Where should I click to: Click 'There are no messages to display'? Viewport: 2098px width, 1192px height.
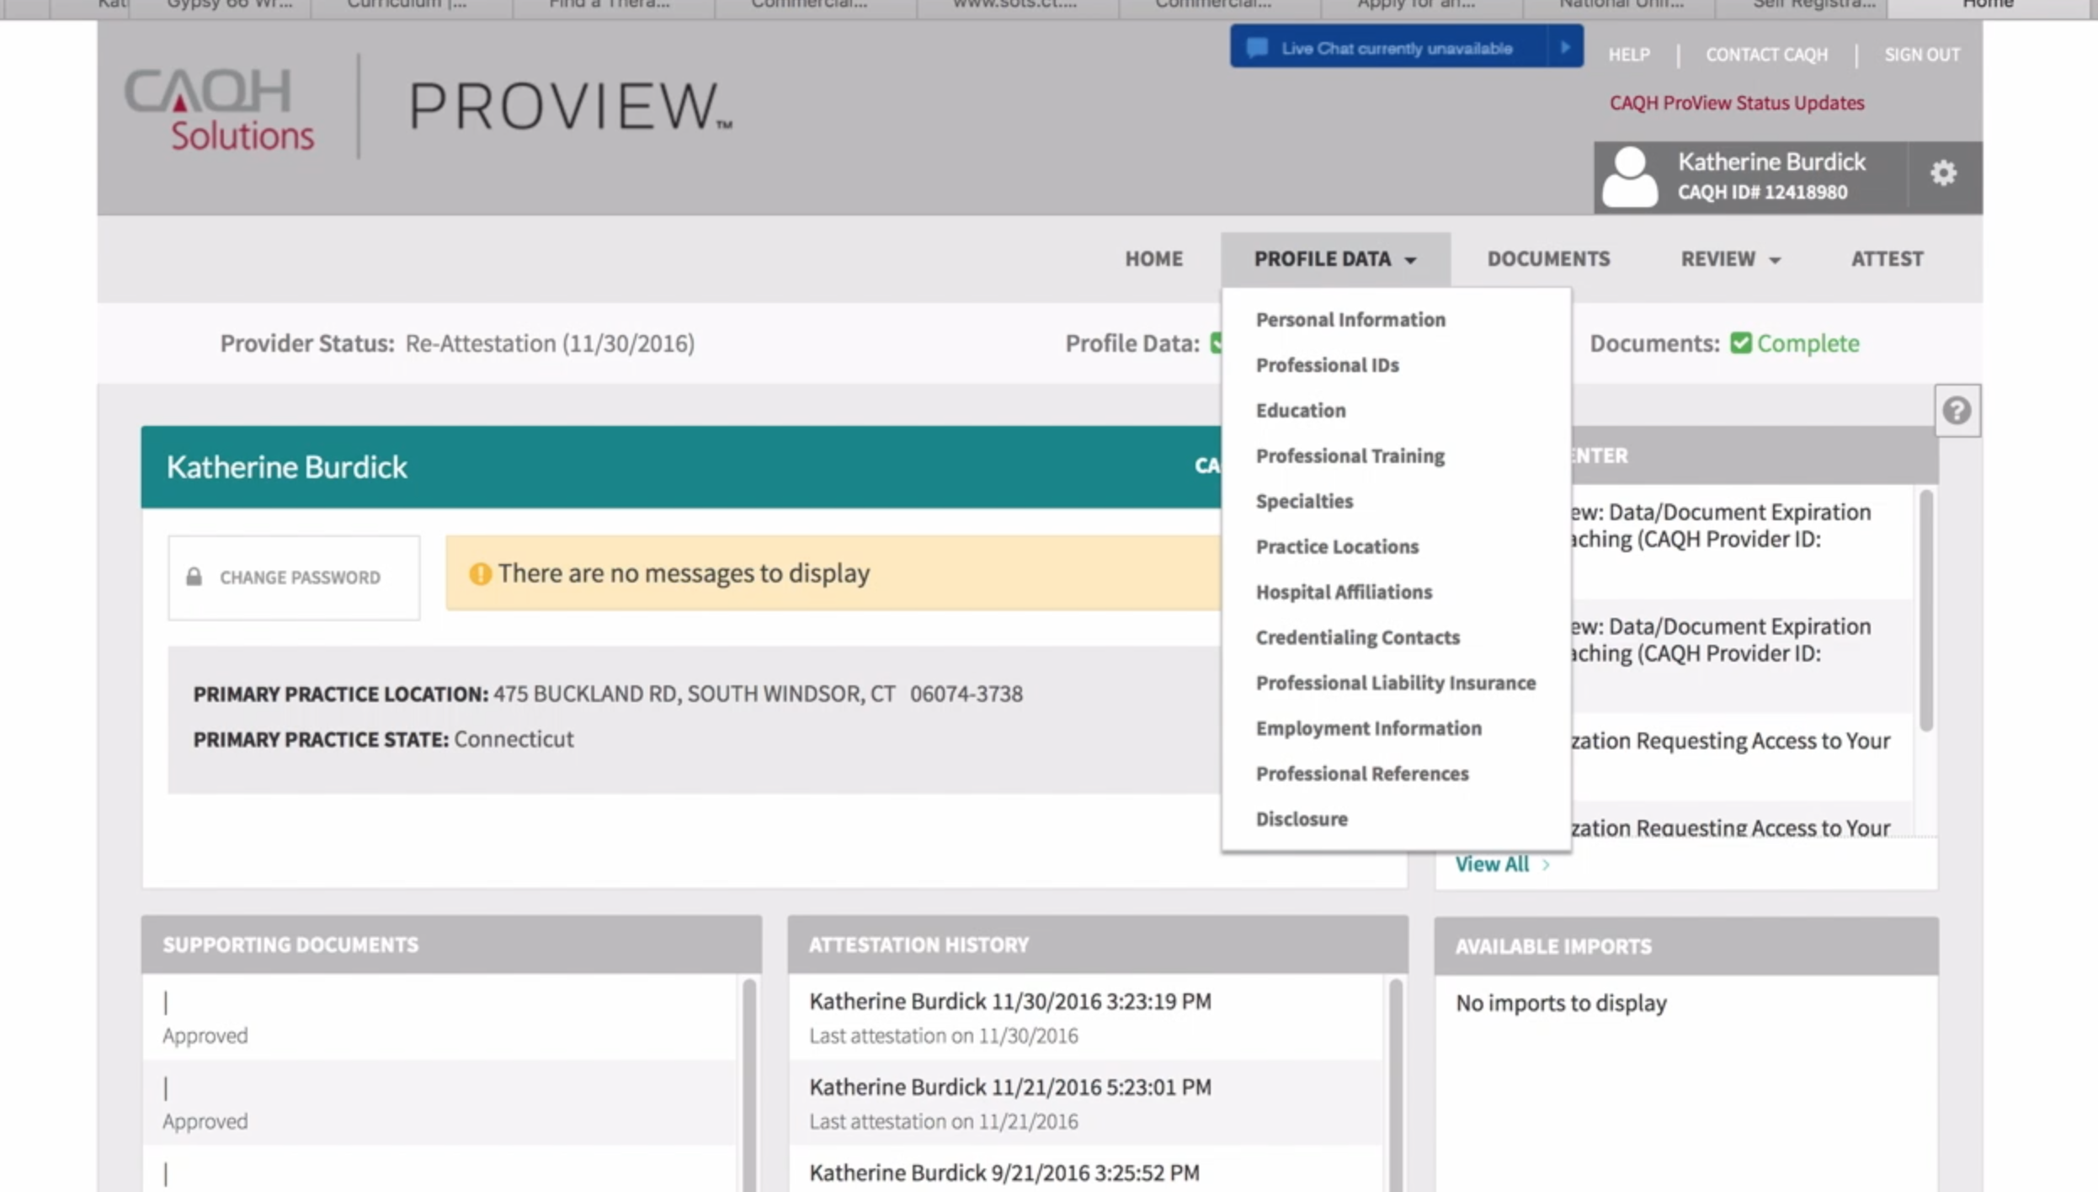tap(683, 573)
